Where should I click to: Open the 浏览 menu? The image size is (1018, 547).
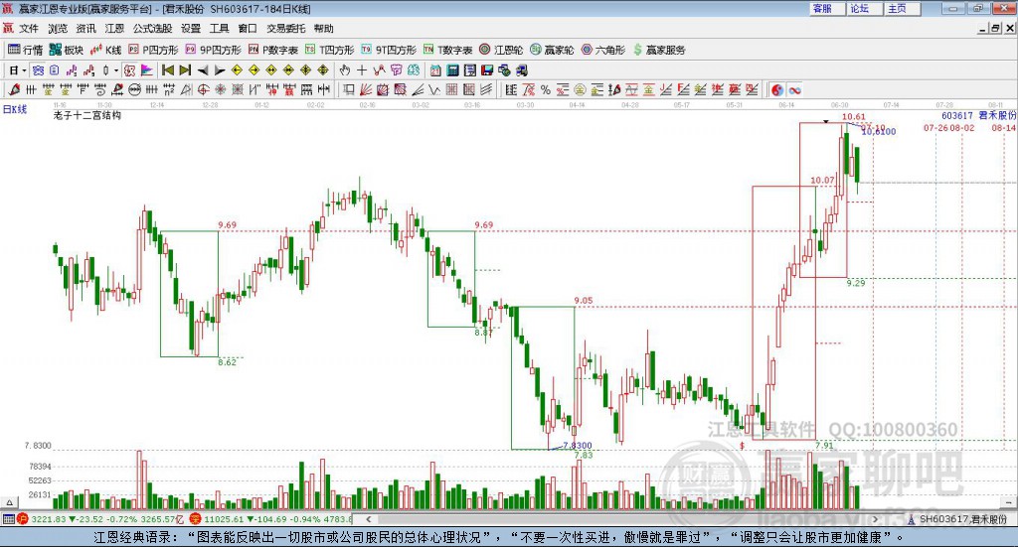pos(57,29)
